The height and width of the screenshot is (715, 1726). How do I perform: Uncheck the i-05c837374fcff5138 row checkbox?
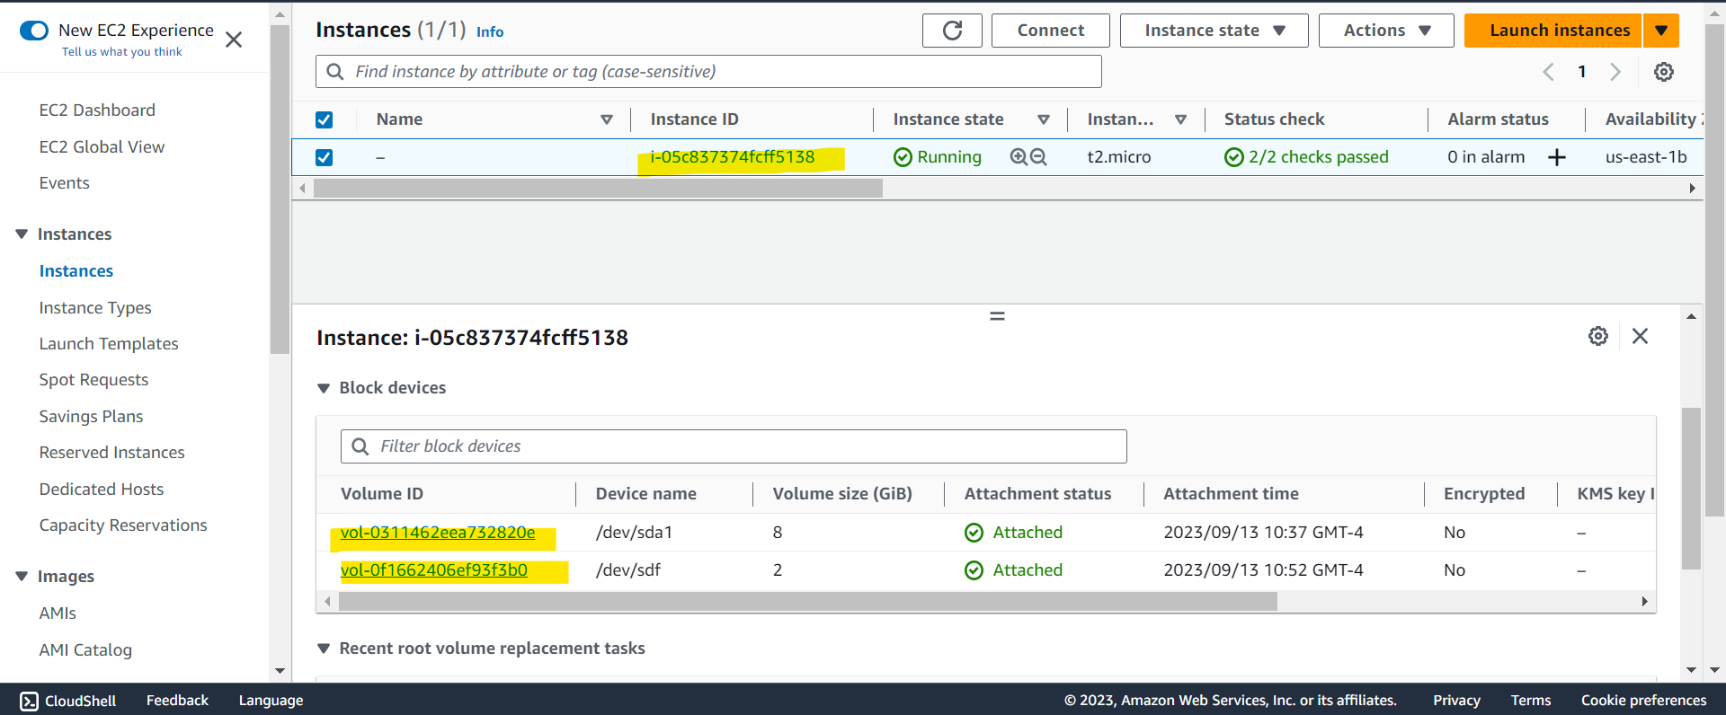325,157
